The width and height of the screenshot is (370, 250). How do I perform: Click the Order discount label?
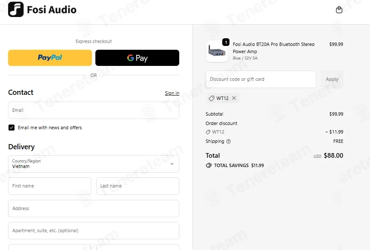(221, 123)
